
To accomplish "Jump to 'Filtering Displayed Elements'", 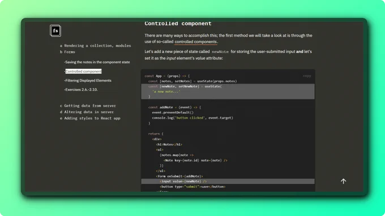I will click(x=88, y=81).
